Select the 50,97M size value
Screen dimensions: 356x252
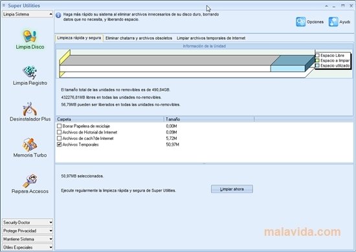click(172, 144)
